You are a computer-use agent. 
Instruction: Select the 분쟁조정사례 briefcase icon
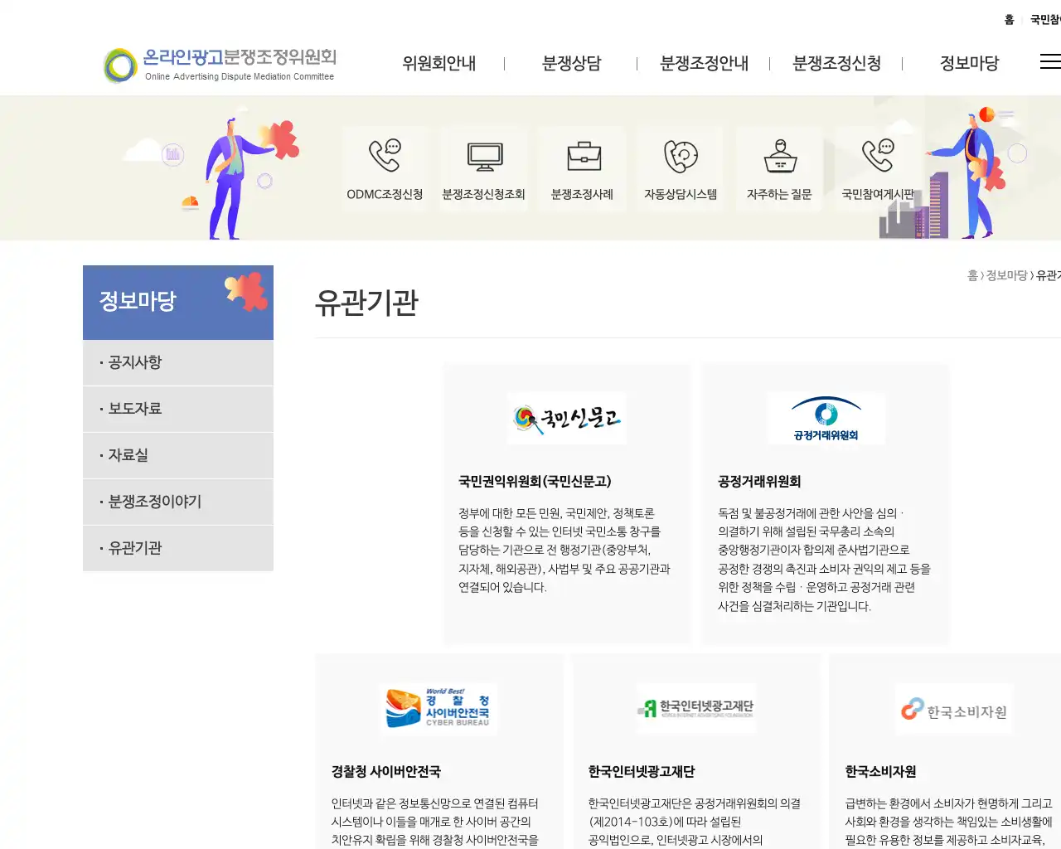(x=583, y=166)
